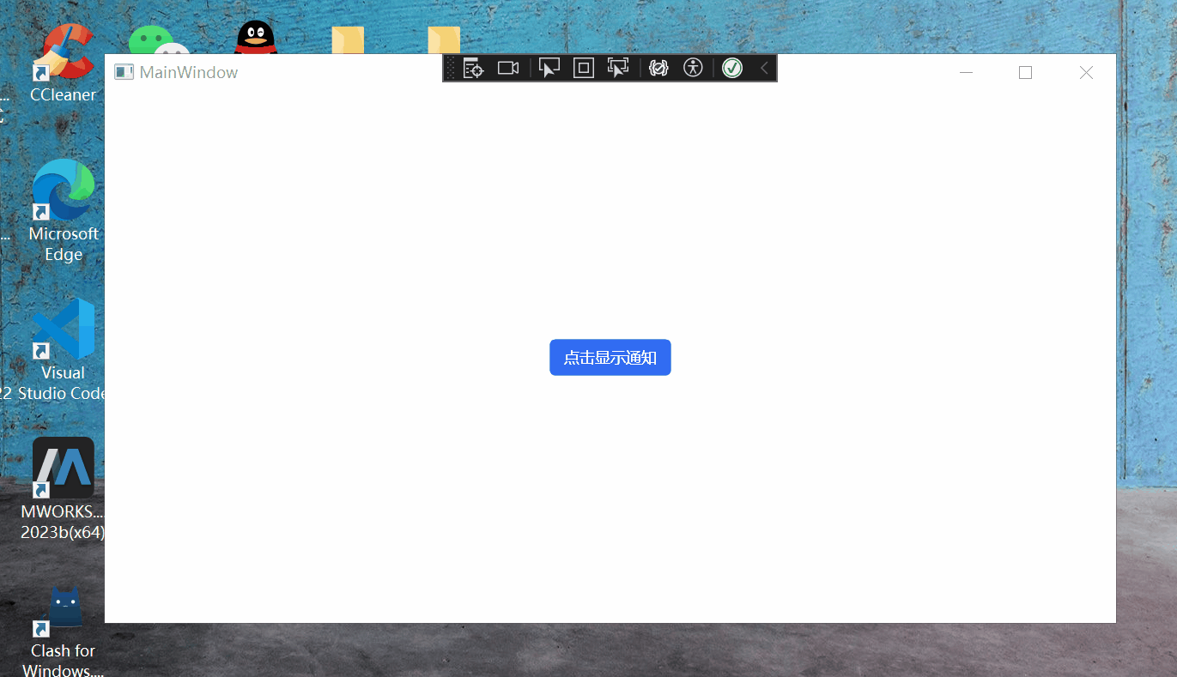The image size is (1177, 677).
Task: Click the dotted grip handle of debug toolbar
Action: coord(452,68)
